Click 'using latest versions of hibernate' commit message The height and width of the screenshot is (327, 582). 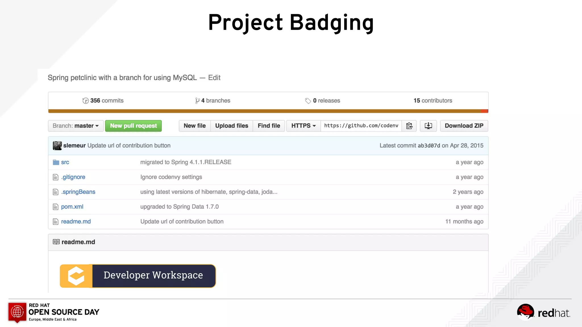tap(209, 192)
